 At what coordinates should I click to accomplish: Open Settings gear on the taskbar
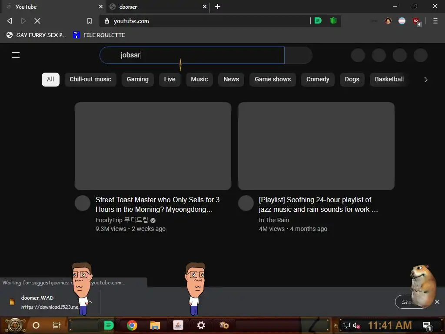tap(201, 325)
